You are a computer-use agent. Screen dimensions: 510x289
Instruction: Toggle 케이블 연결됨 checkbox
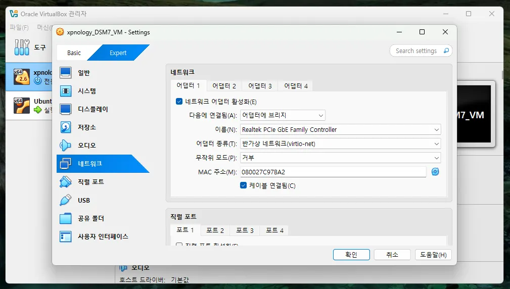click(x=243, y=185)
